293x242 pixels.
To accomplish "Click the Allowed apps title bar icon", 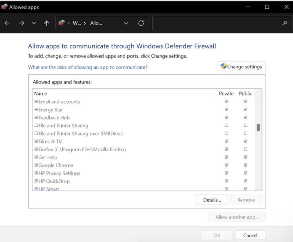I will click(x=4, y=6).
